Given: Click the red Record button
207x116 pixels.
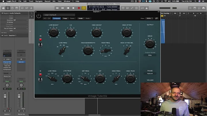Looking at the screenshot, I should point(79,8).
